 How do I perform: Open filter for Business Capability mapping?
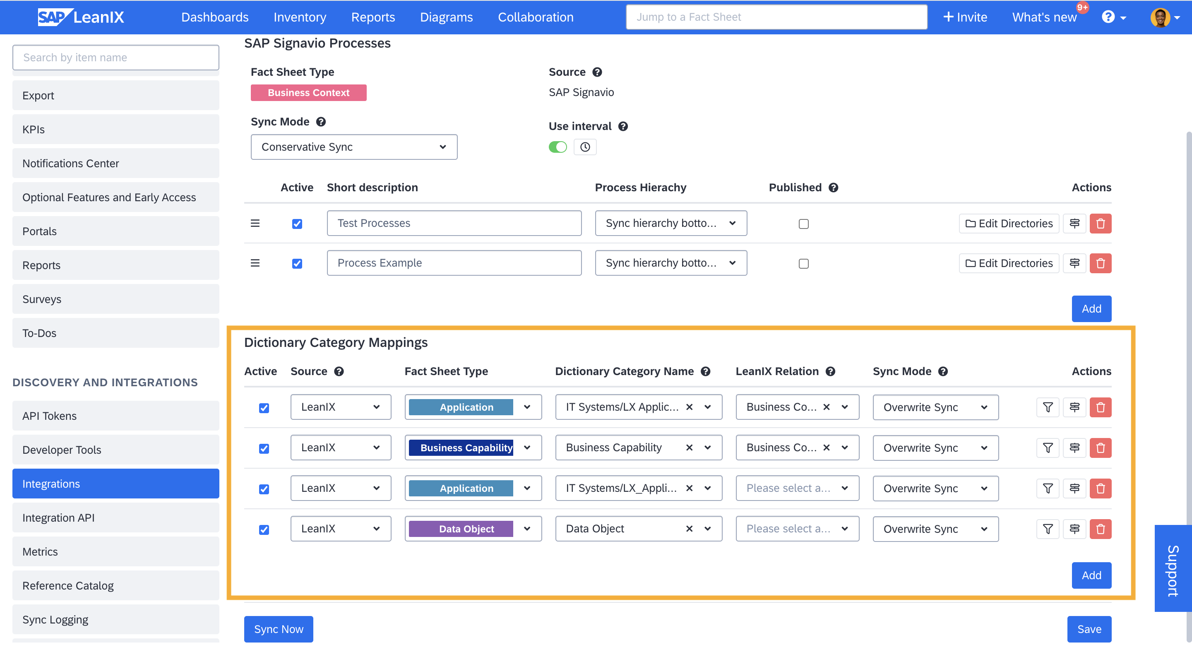[1048, 448]
